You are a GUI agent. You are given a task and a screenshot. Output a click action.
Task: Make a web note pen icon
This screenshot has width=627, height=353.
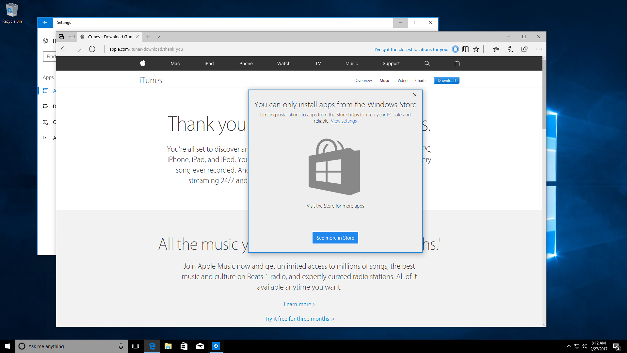510,49
